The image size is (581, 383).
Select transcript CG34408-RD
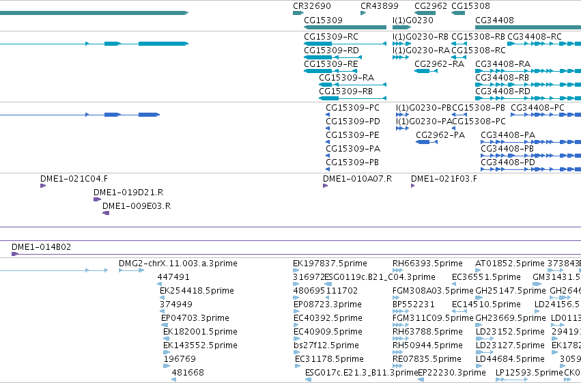[528, 98]
